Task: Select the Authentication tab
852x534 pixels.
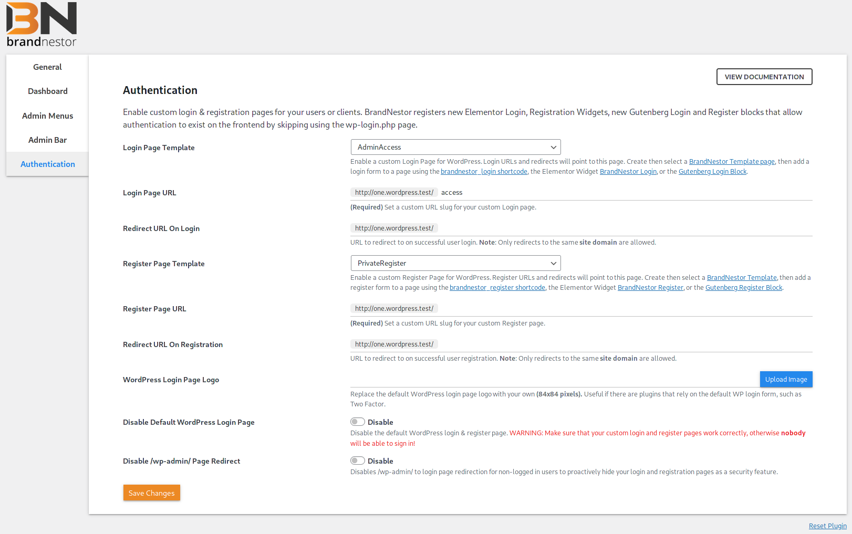Action: [x=47, y=164]
